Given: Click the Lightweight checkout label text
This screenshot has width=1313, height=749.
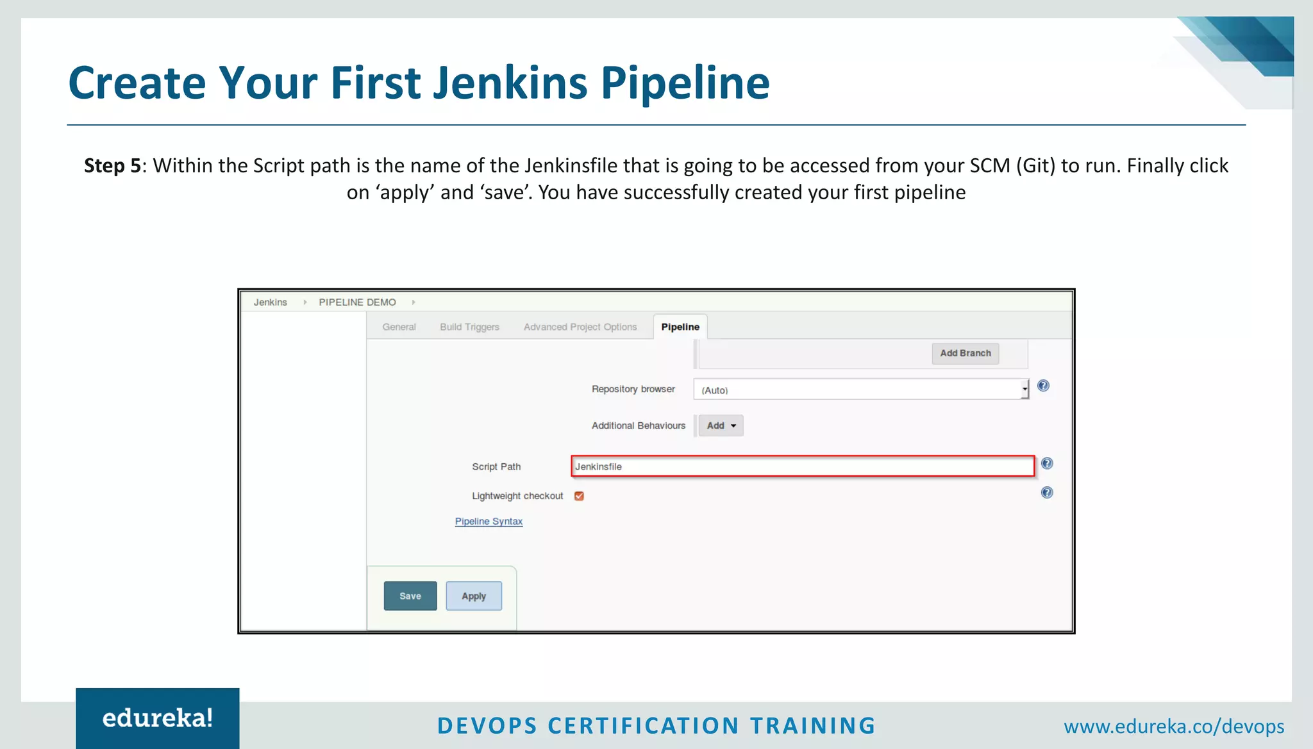Looking at the screenshot, I should pos(517,496).
